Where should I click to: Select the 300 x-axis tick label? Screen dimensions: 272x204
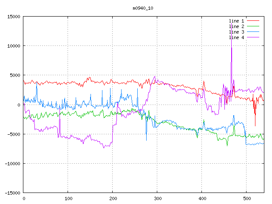(157, 198)
